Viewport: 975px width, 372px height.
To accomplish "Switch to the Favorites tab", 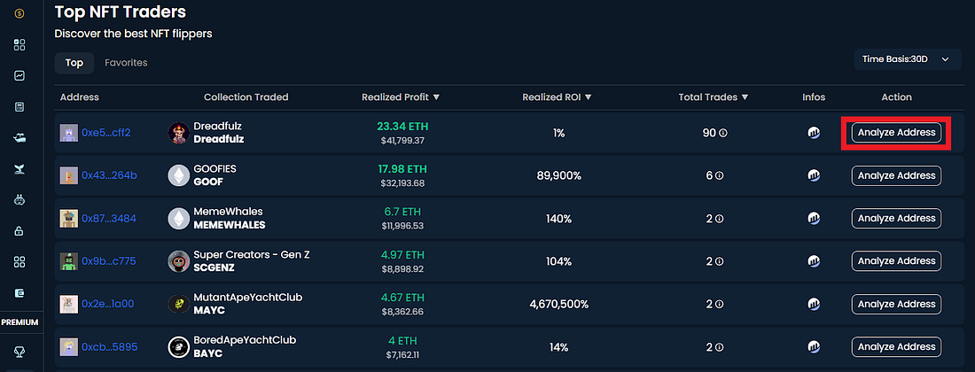I will [126, 63].
